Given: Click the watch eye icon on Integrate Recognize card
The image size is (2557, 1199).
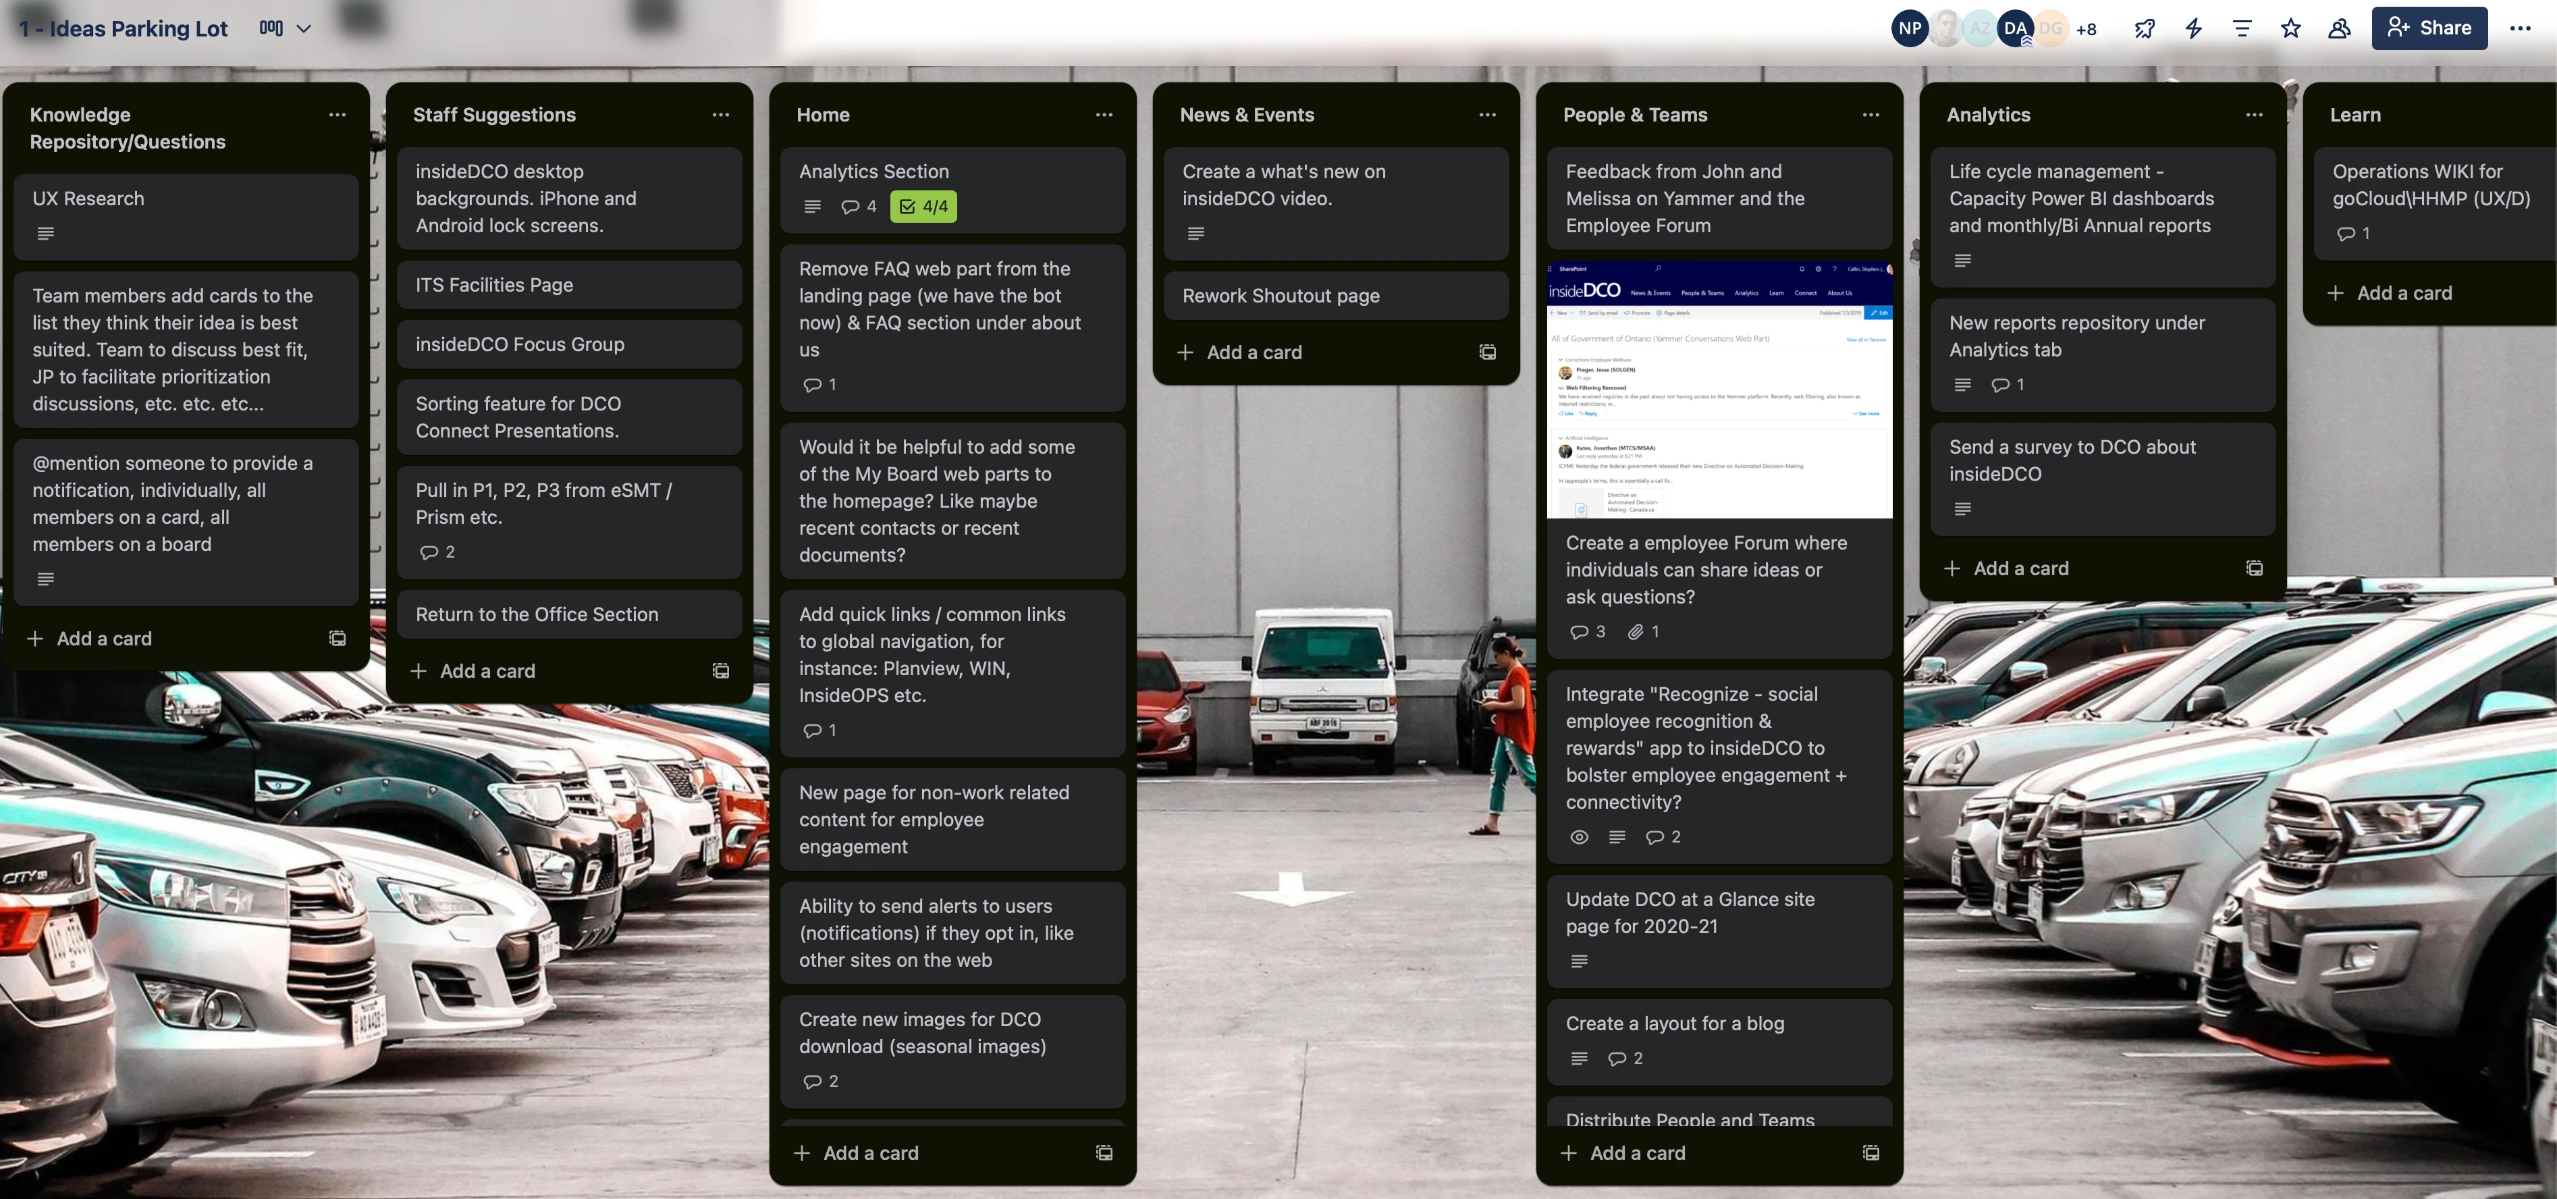Looking at the screenshot, I should tap(1578, 836).
